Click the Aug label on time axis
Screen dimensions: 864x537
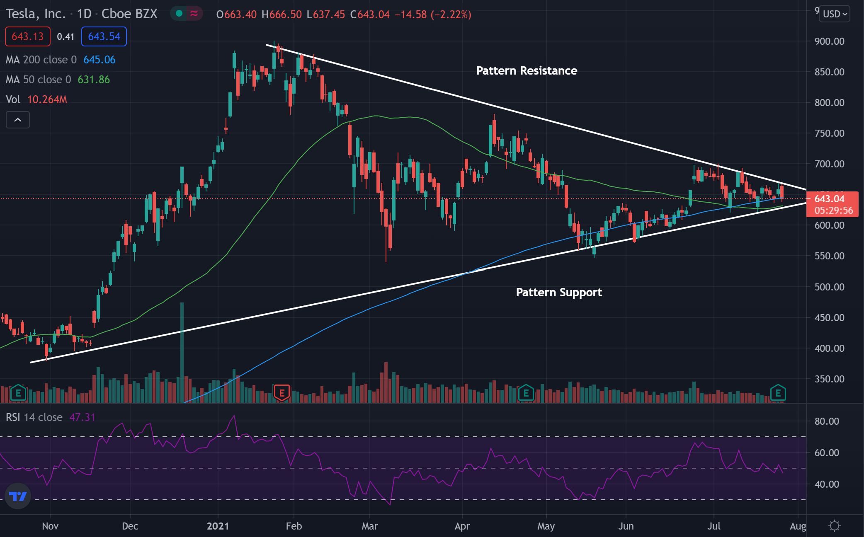pyautogui.click(x=798, y=526)
